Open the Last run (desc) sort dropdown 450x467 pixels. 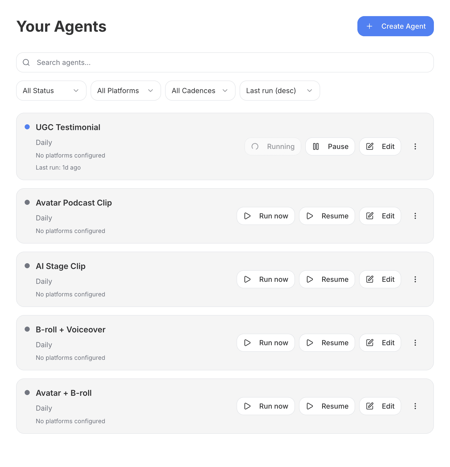click(x=279, y=91)
